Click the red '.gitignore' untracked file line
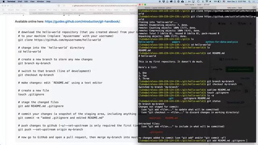This screenshot has width=258, height=145. pos(156,132)
